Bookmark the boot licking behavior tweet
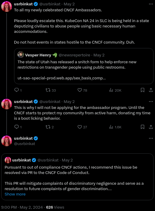 (x=143, y=127)
